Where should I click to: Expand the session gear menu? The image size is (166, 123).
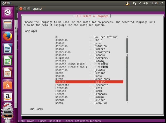(x=162, y=3)
